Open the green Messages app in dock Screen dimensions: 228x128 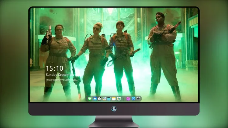[x=90, y=99]
